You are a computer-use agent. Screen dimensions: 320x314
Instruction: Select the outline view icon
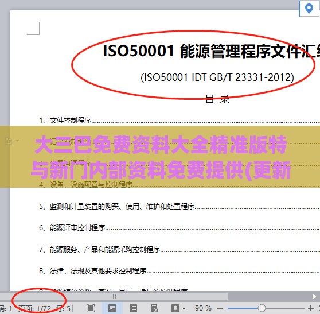[x=133, y=308]
